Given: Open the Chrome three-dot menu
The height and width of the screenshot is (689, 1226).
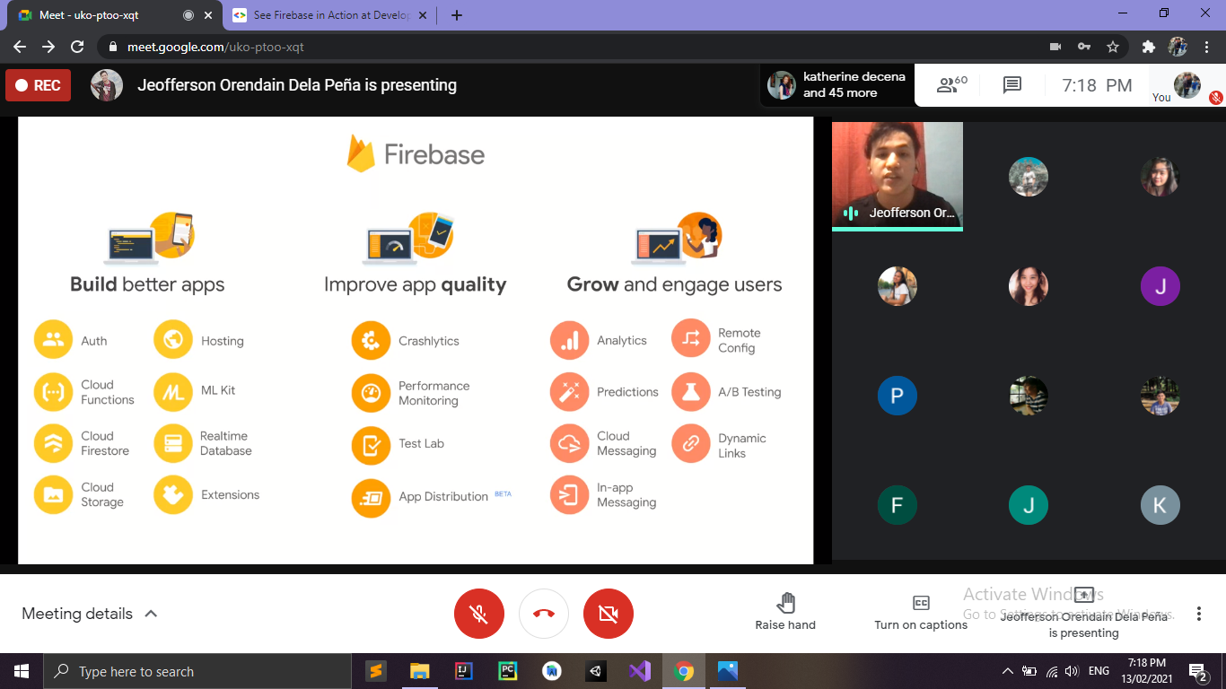Looking at the screenshot, I should coord(1207,47).
